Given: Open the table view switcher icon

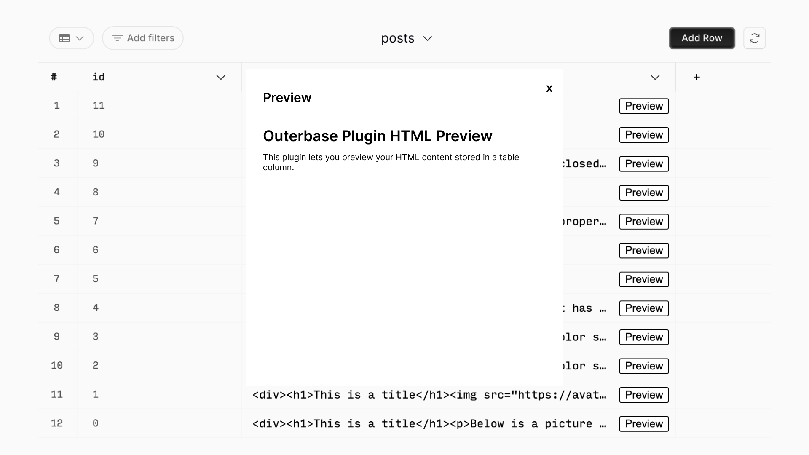Looking at the screenshot, I should tap(71, 38).
